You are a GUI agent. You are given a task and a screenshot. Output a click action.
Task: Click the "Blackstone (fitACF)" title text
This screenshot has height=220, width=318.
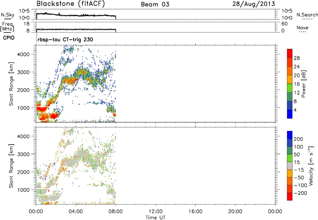(x=70, y=4)
